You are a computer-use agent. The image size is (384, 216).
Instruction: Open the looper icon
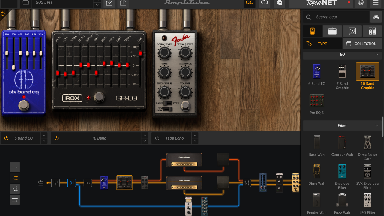click(265, 3)
